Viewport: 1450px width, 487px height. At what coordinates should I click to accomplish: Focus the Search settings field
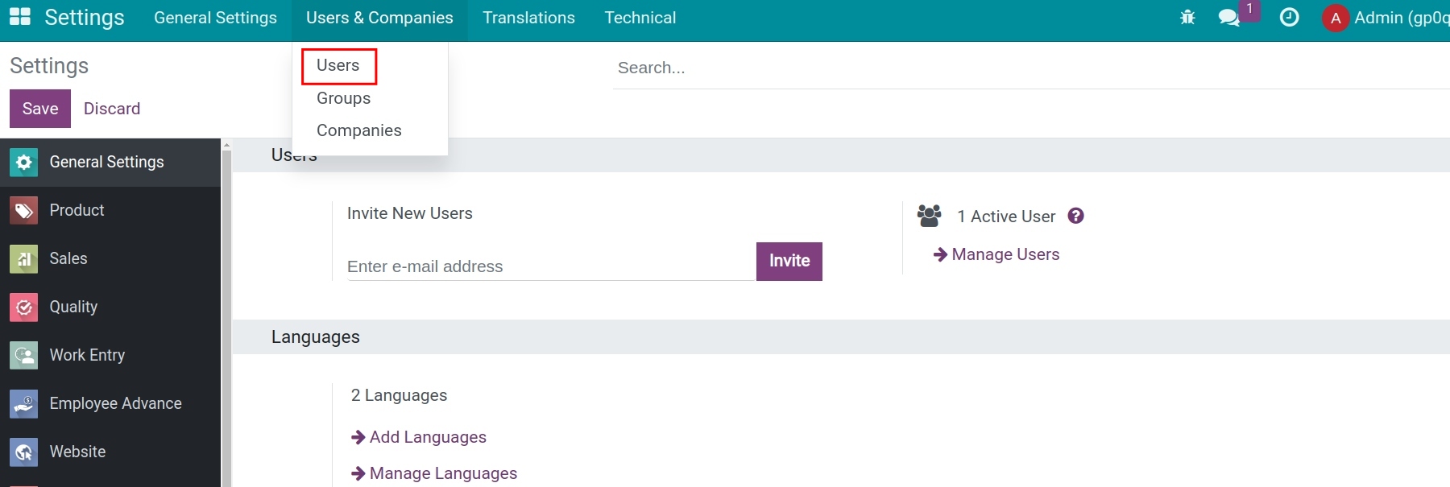(x=1031, y=68)
